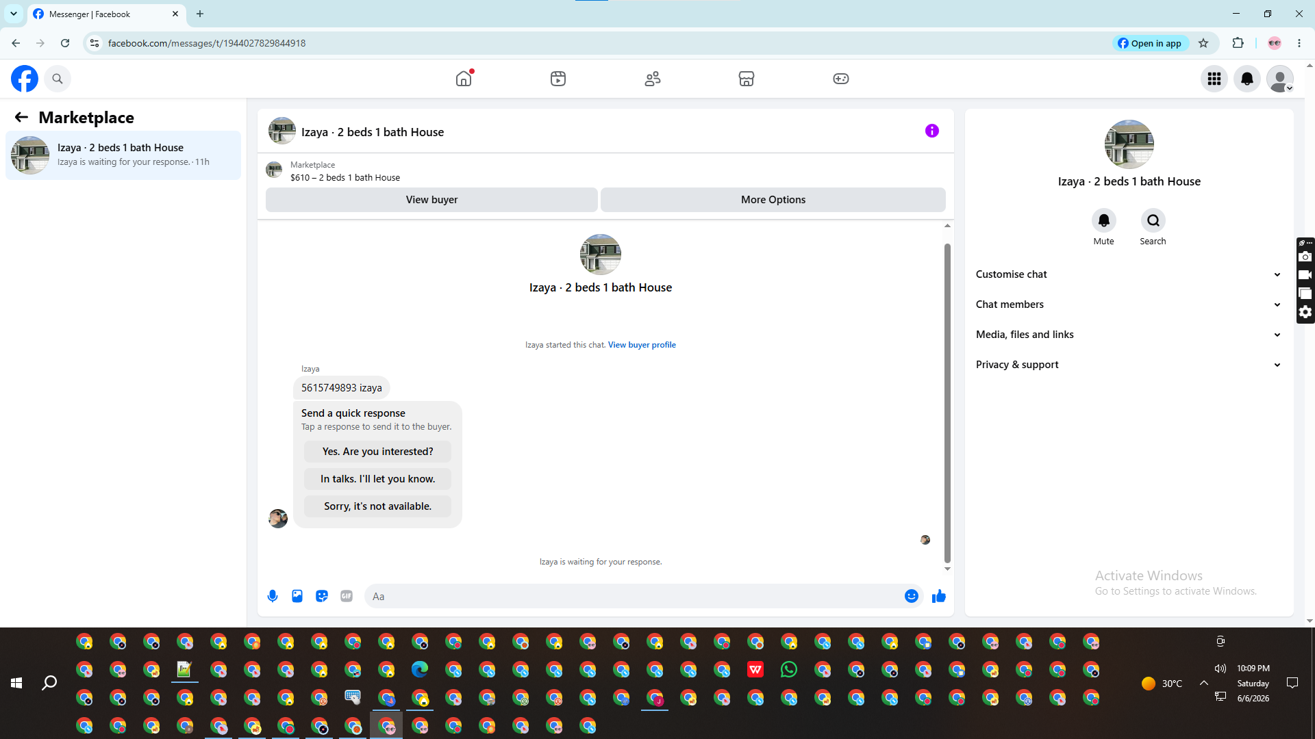Screen dimensions: 1315x739
Task: Expand the Customise chat section
Action: (x=1129, y=274)
